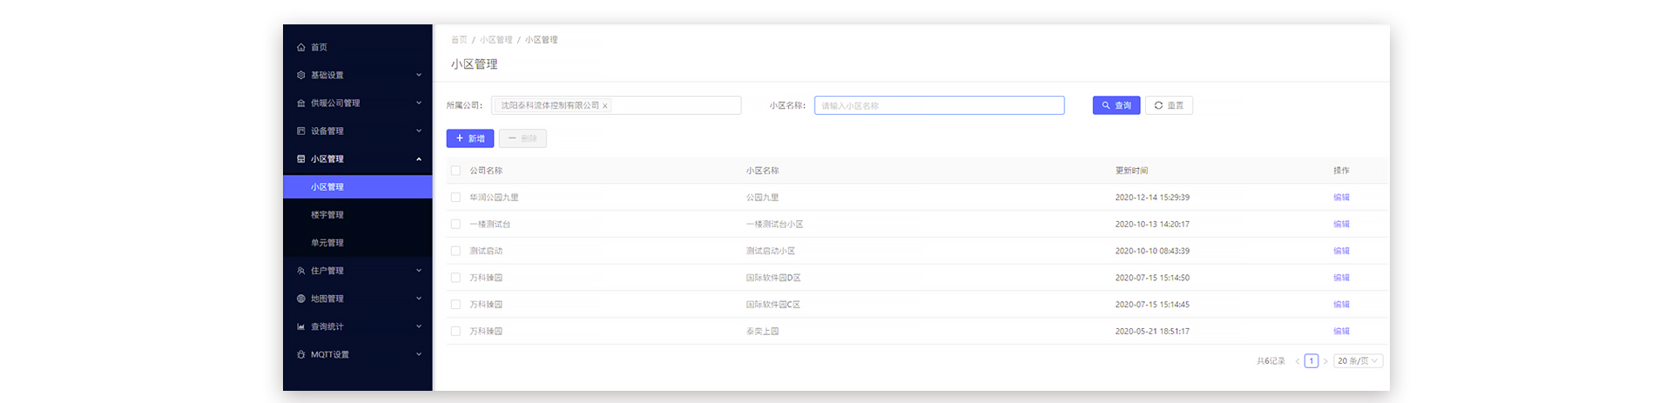The image size is (1672, 403).
Task: Click the 查询 search button
Action: 1116,105
